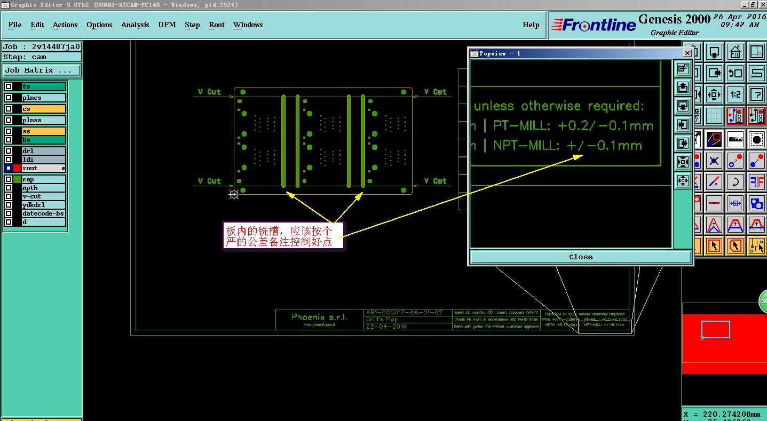This screenshot has width=767, height=421.
Task: Toggle the plnss layer checkbox
Action: pyautogui.click(x=9, y=120)
